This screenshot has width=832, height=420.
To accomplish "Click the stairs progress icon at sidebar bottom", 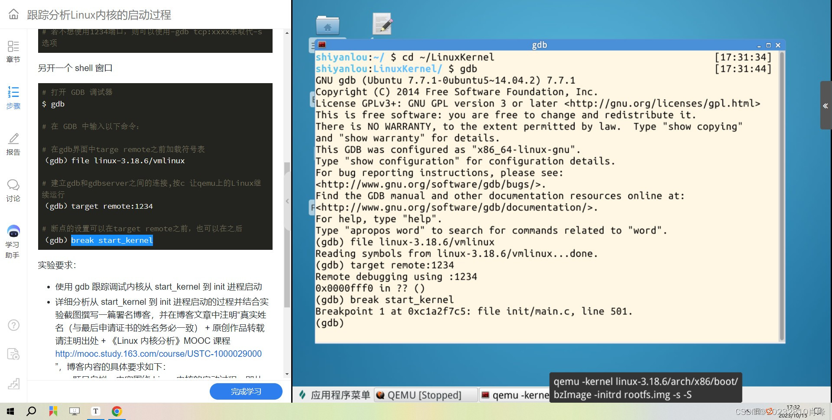I will point(13,384).
